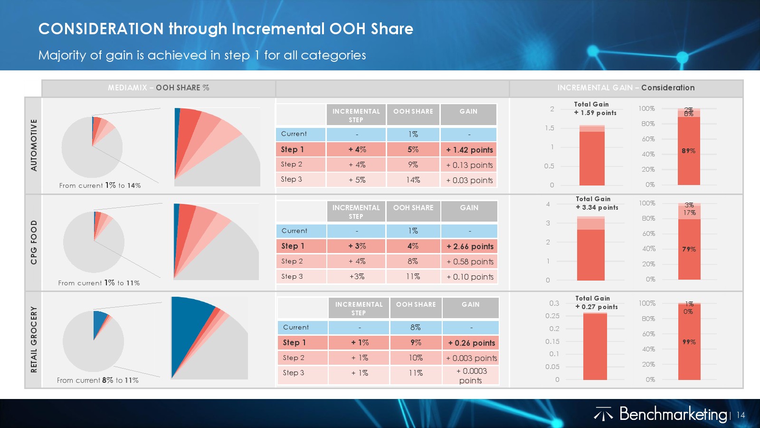760x428 pixels.
Task: Click the Automotive small pie chart
Action: point(92,147)
